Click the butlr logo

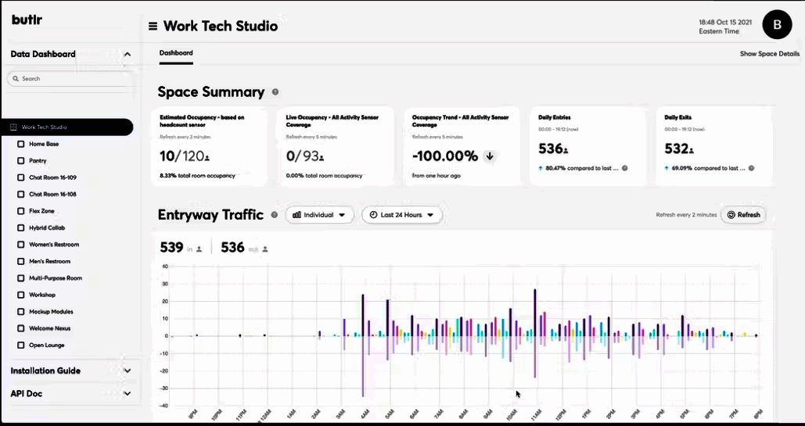coord(27,20)
